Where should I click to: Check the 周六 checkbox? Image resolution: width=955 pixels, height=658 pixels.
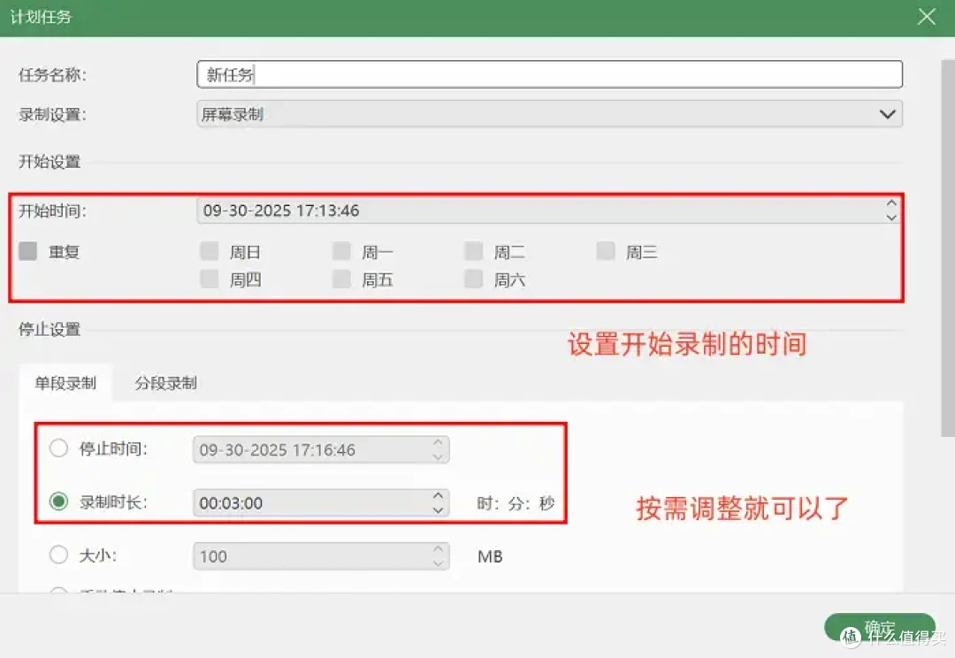click(x=474, y=279)
